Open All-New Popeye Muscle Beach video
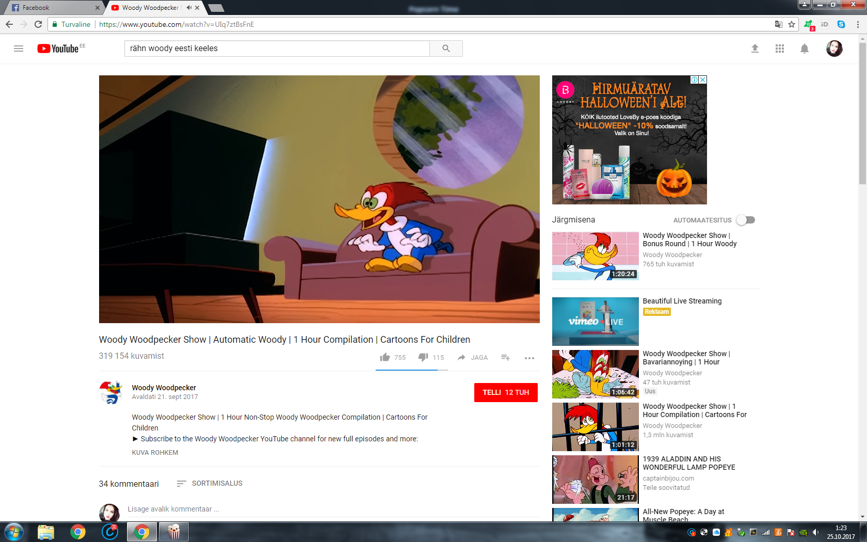This screenshot has height=542, width=867. point(683,515)
